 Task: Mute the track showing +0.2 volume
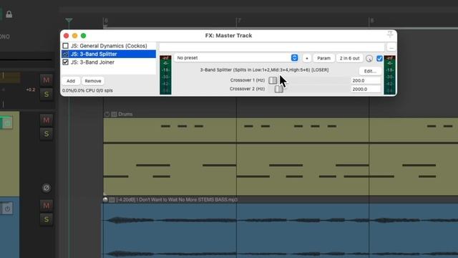click(x=46, y=80)
